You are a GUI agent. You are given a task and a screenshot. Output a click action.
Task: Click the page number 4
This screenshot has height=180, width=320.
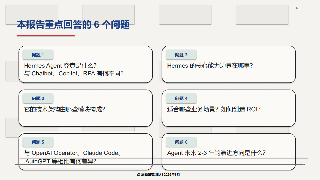(x=296, y=8)
